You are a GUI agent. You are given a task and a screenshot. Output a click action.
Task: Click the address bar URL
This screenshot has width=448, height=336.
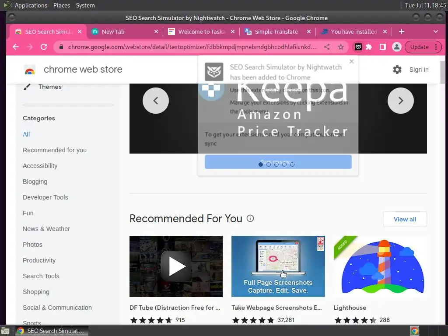[x=192, y=47]
